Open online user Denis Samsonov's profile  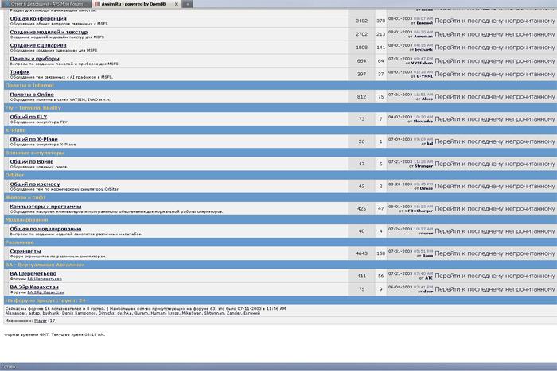tap(79, 313)
